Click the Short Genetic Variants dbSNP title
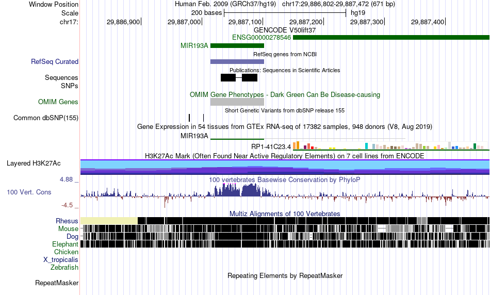 click(x=285, y=110)
